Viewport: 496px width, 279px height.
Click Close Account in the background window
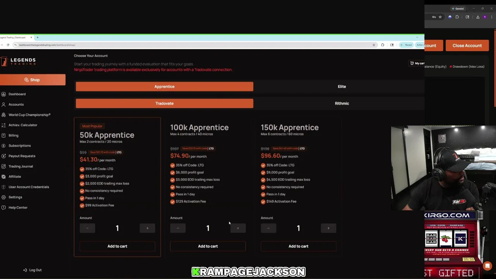pos(467,45)
